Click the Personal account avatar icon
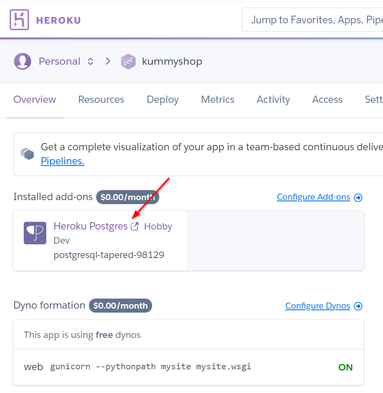 (23, 61)
